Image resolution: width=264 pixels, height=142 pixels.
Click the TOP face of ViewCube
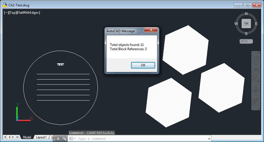pos(246,23)
